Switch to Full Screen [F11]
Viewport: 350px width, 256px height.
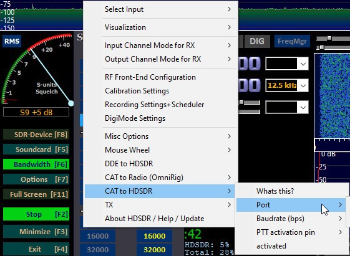(36, 194)
